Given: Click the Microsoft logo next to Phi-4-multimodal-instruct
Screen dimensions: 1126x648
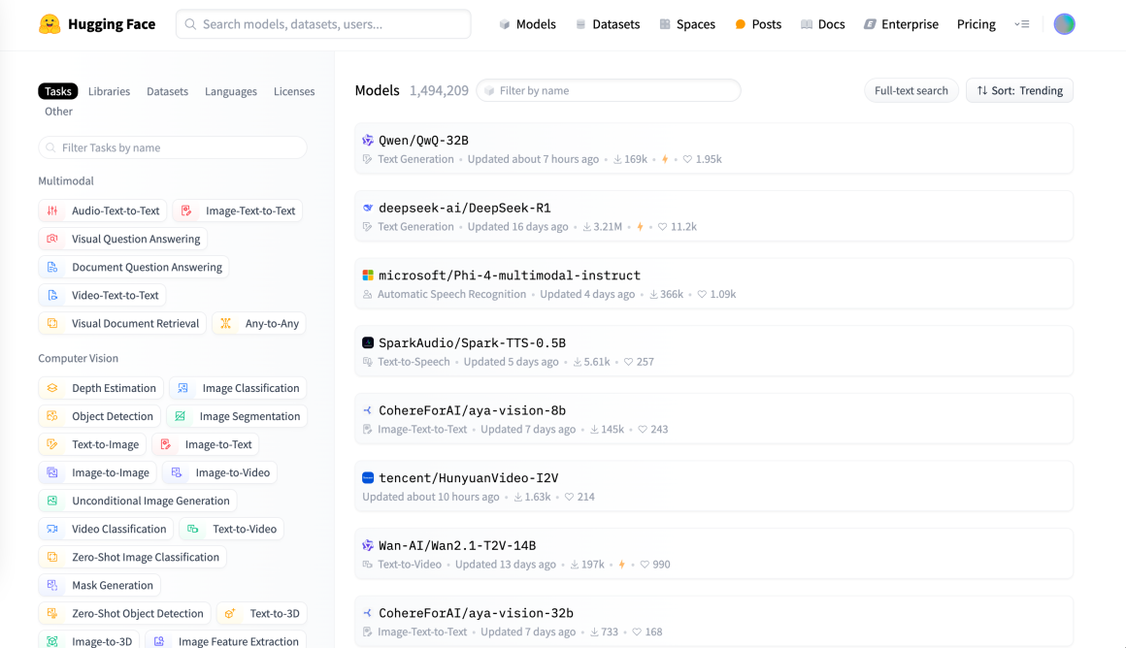Looking at the screenshot, I should click(368, 275).
